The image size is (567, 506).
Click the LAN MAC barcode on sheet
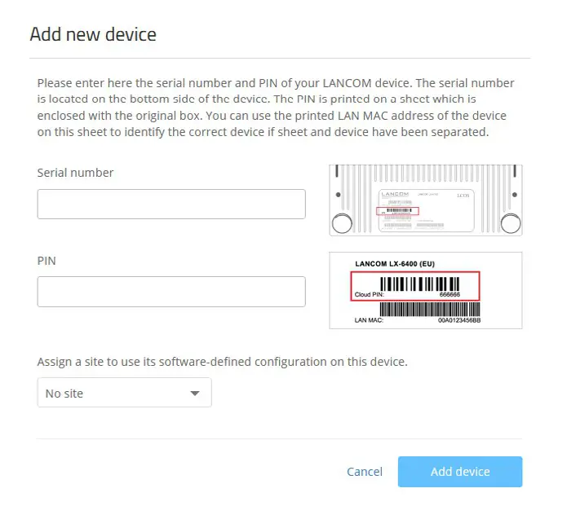pos(430,310)
